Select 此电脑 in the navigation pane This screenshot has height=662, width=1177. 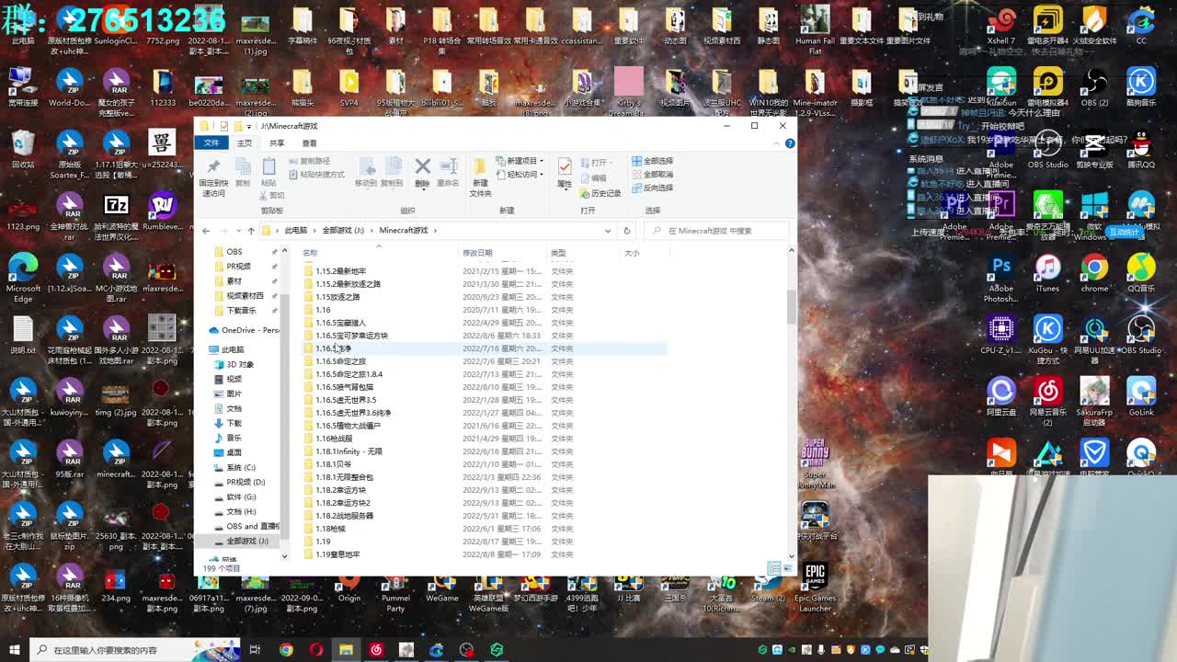tap(233, 349)
